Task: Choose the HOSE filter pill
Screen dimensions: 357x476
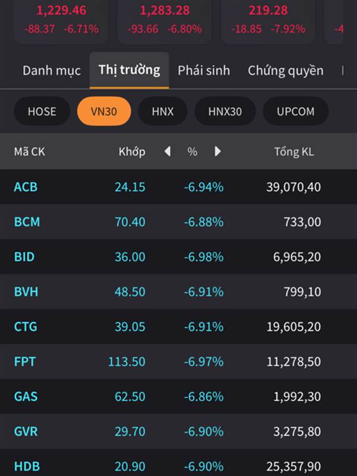Action: [42, 111]
